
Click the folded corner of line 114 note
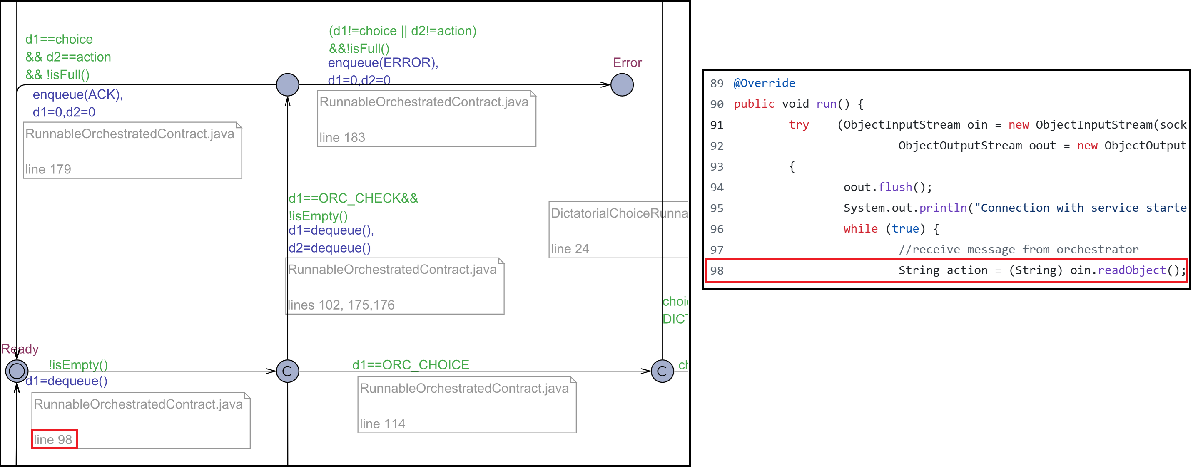pyautogui.click(x=573, y=380)
